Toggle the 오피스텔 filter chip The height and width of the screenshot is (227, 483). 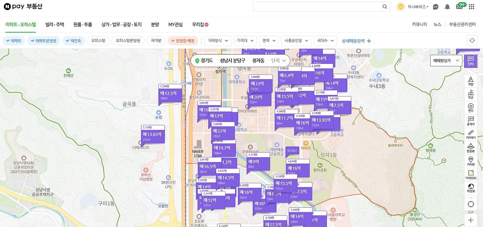98,41
